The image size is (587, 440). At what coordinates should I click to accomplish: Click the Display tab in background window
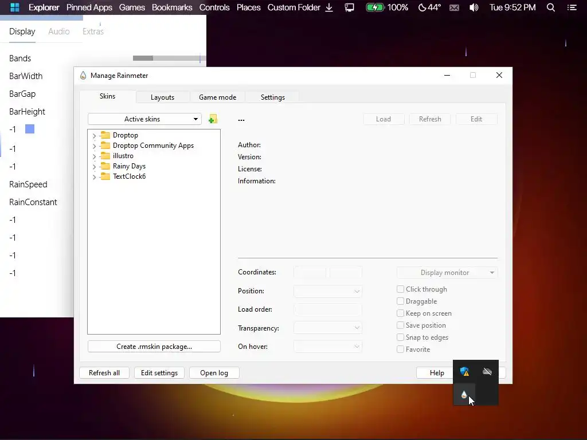click(x=22, y=32)
